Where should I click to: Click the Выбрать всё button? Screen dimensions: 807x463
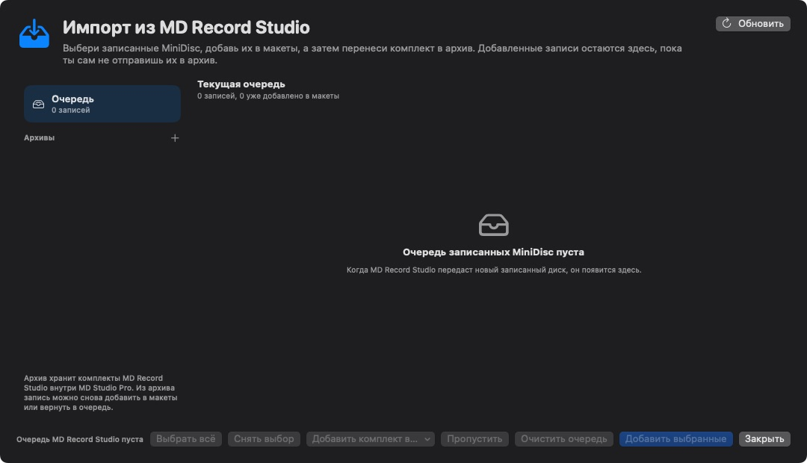pyautogui.click(x=186, y=439)
